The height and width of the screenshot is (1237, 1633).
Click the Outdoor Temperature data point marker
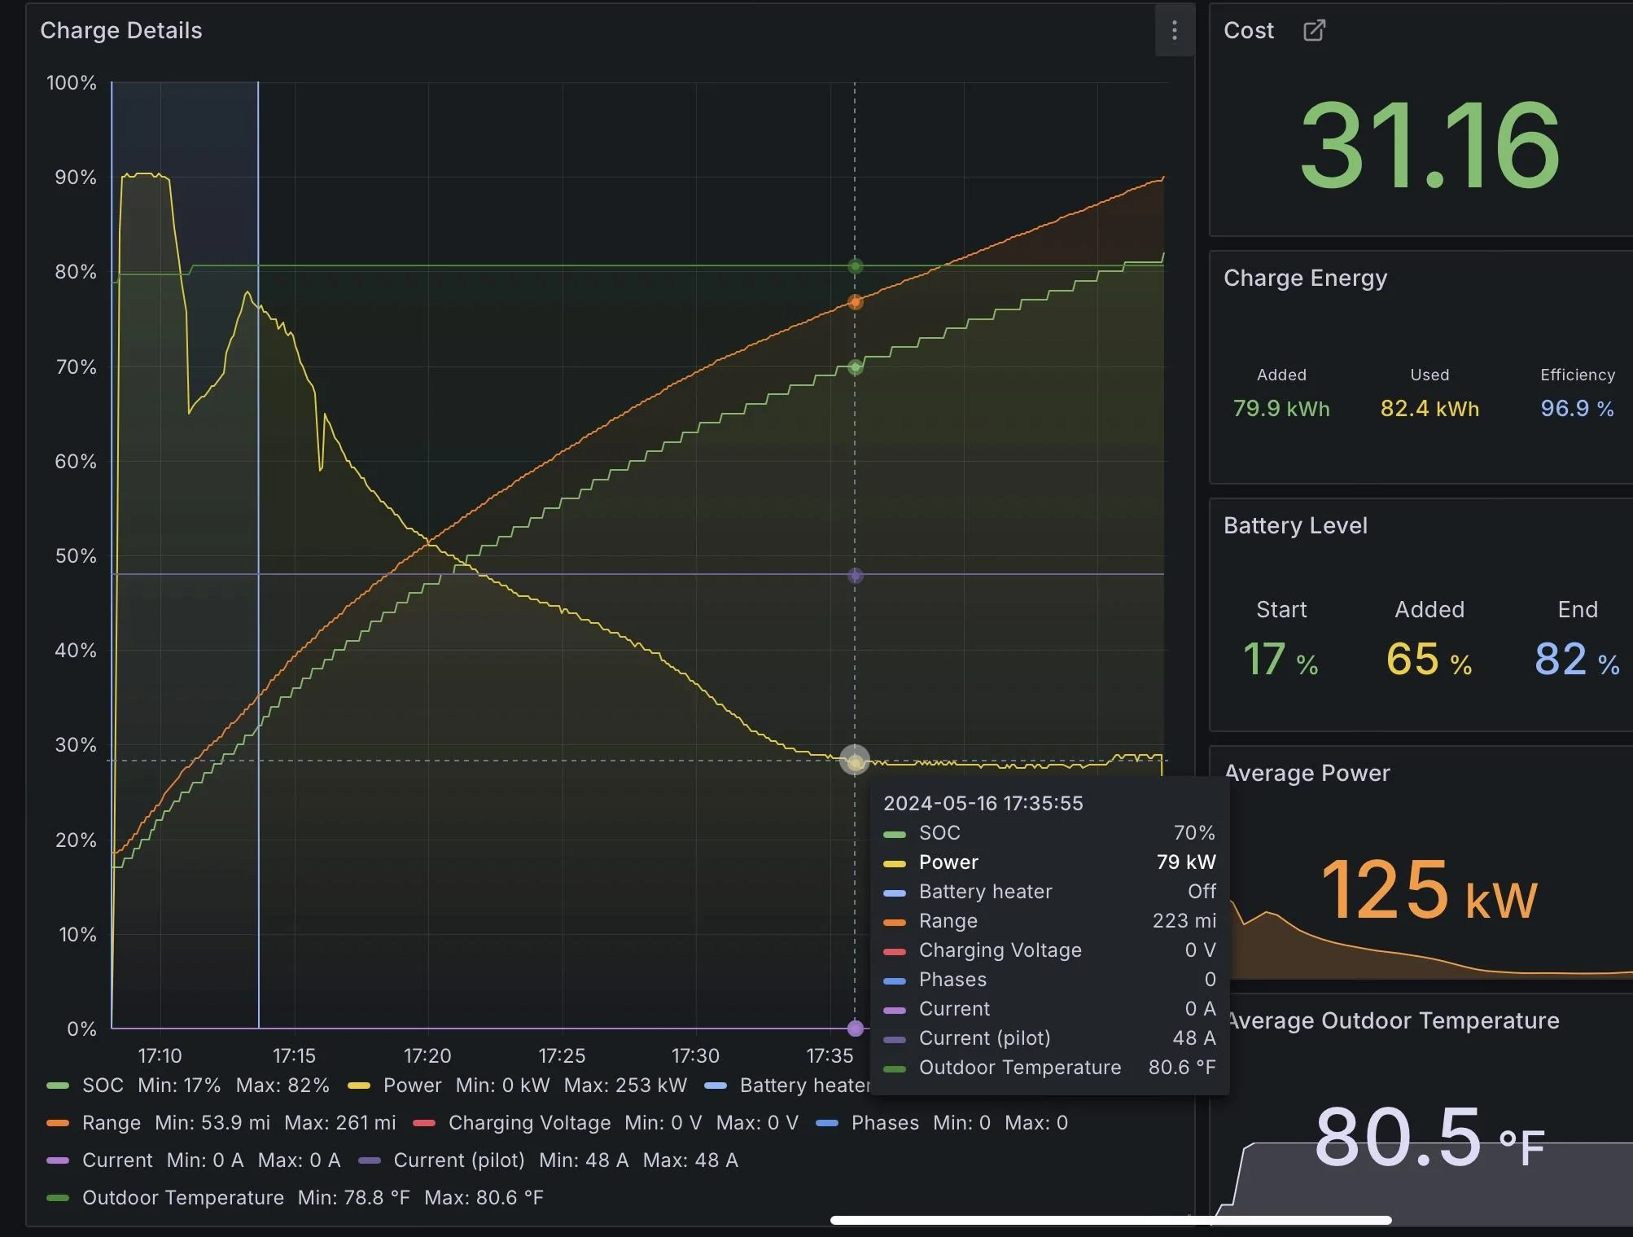[855, 266]
